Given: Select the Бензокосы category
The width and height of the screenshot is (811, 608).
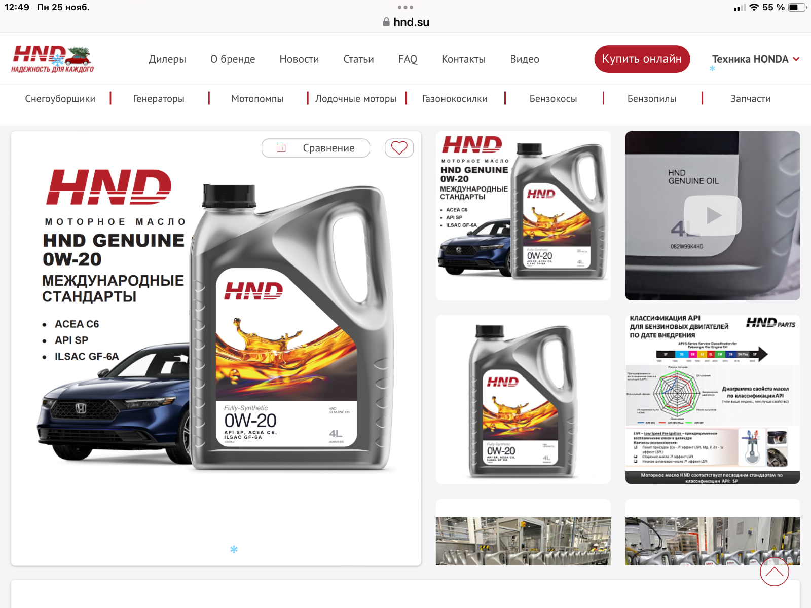Looking at the screenshot, I should tap(553, 99).
